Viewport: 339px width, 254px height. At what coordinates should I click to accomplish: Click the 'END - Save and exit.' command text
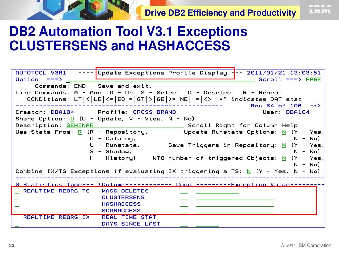coord(113,86)
